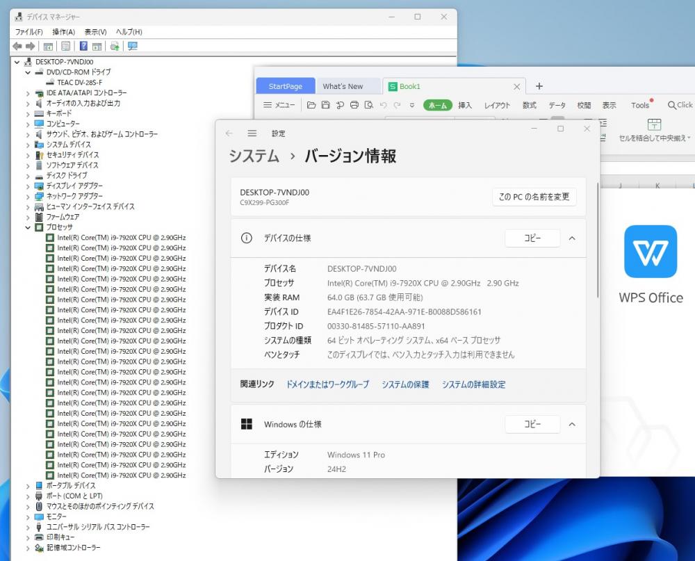Viewport: 695px width, 561px height.
Task: Collapse the DESKTOP-7VNDJ00 root node
Action: pyautogui.click(x=17, y=62)
